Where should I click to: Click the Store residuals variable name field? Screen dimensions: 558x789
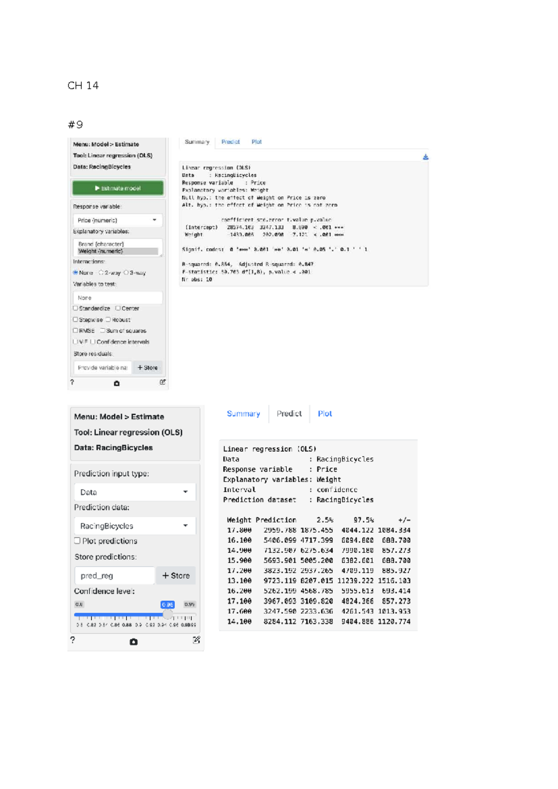pyautogui.click(x=103, y=368)
